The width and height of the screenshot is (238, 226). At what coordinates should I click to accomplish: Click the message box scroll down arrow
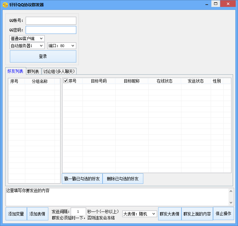click(231, 203)
